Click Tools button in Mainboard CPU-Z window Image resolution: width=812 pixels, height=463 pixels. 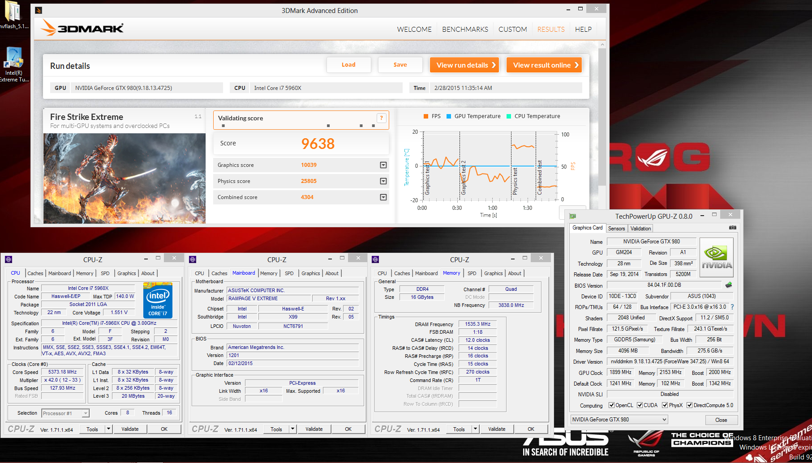click(276, 429)
